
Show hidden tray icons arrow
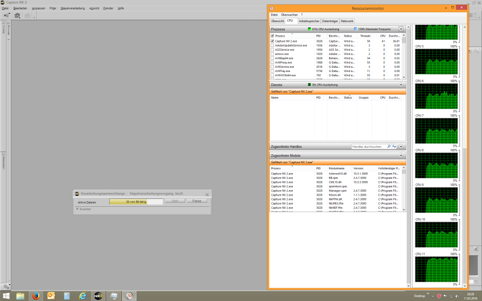tap(433, 296)
